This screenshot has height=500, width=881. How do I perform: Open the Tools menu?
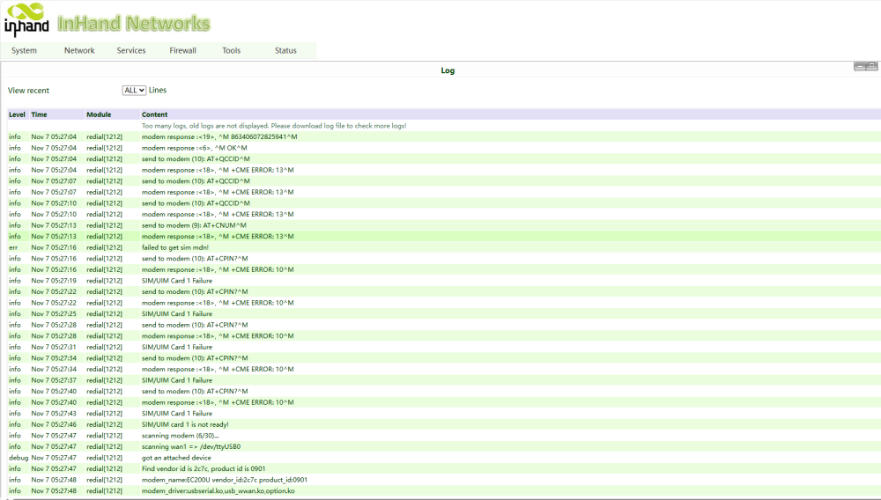click(232, 51)
